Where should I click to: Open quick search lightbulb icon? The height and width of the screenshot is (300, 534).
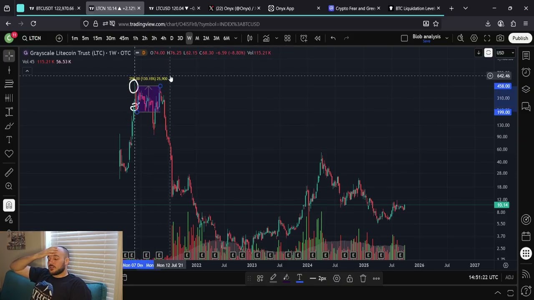[x=461, y=38]
